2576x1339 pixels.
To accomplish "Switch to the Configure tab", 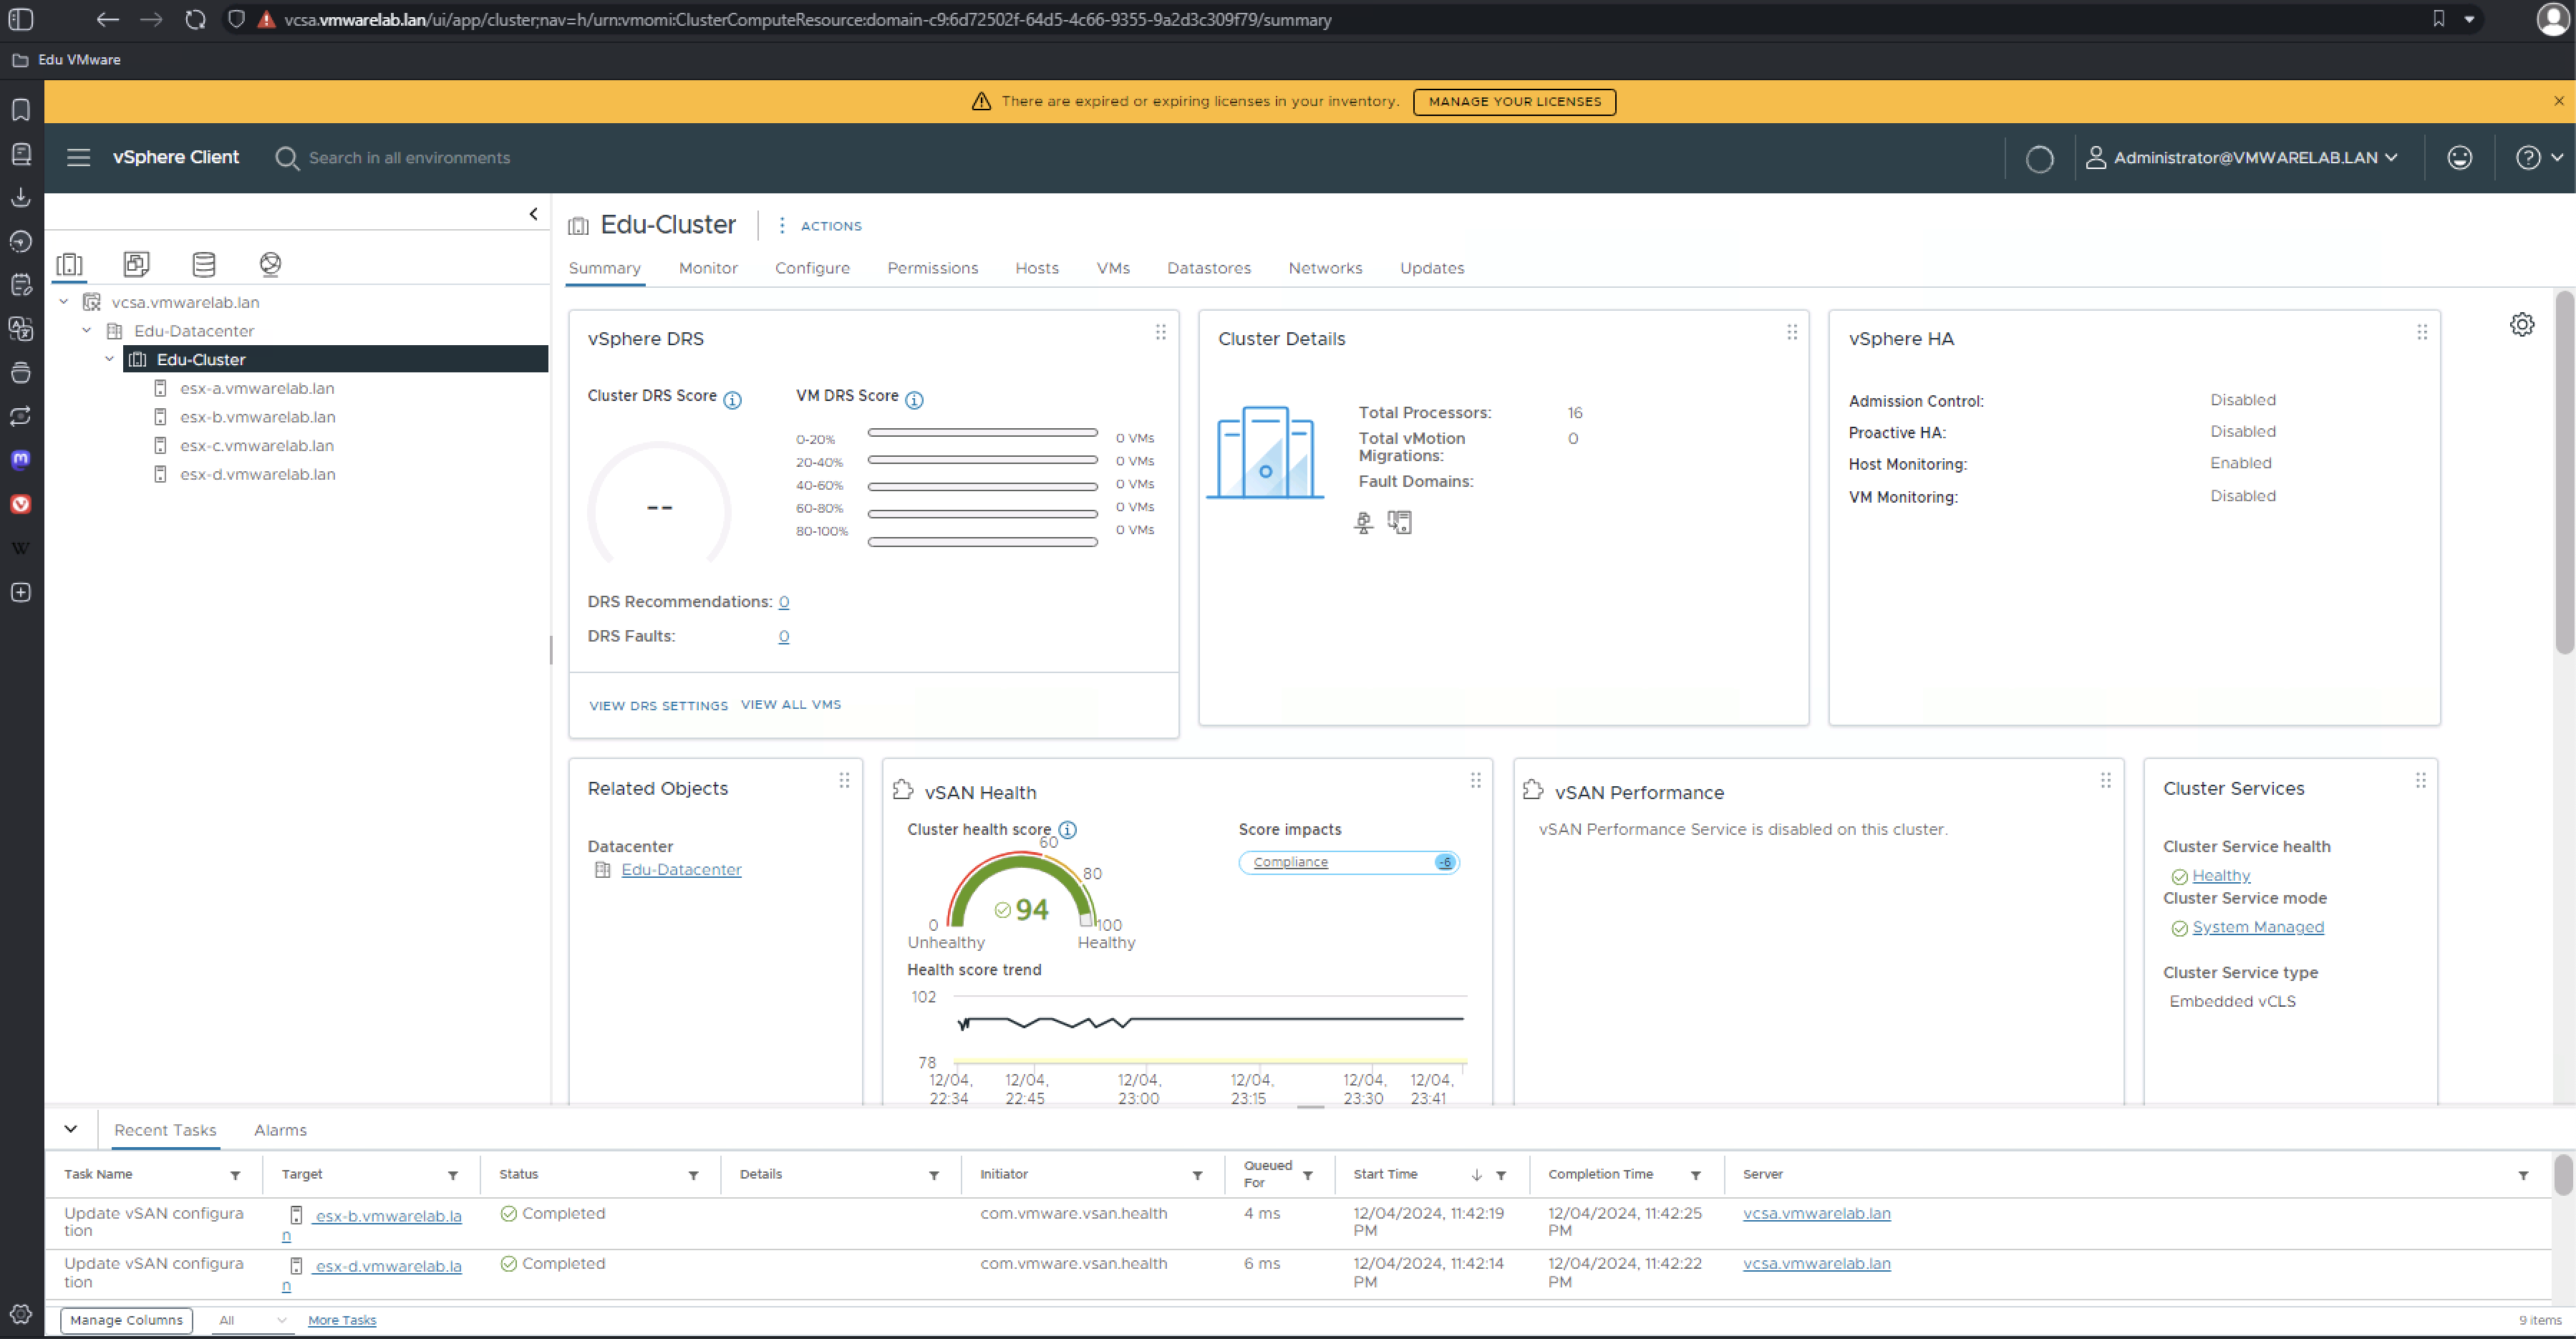I will [811, 268].
